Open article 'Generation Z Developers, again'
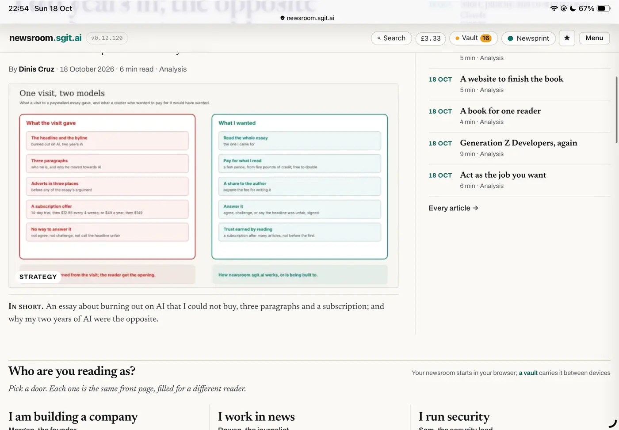 click(x=518, y=143)
